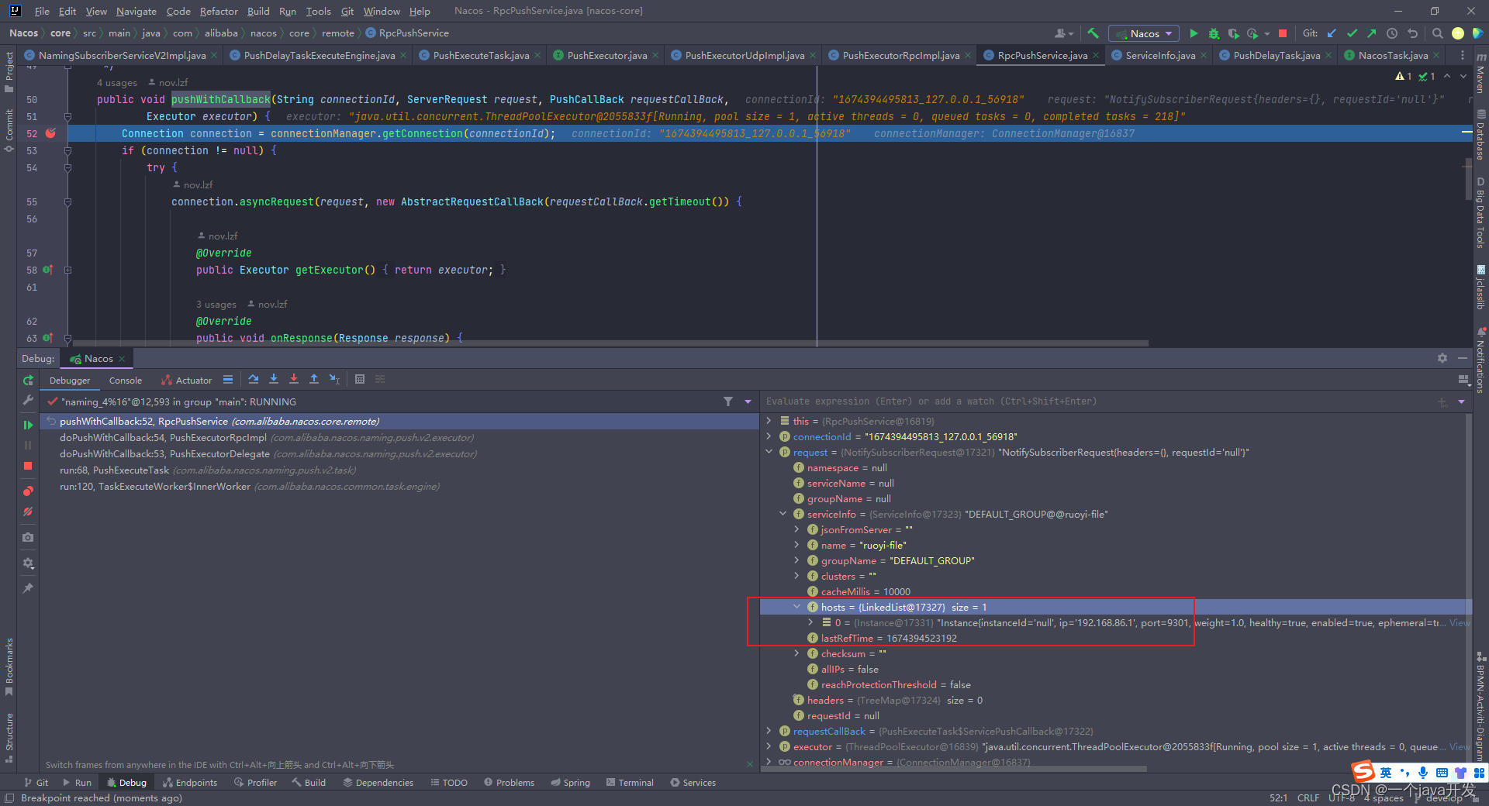This screenshot has height=806, width=1489.
Task: Click the 'develop' Git branch in status bar
Action: (x=1443, y=797)
